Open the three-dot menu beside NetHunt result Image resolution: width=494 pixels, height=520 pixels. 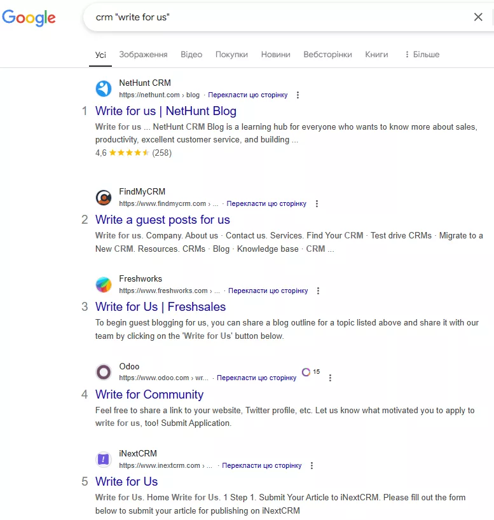tap(298, 95)
